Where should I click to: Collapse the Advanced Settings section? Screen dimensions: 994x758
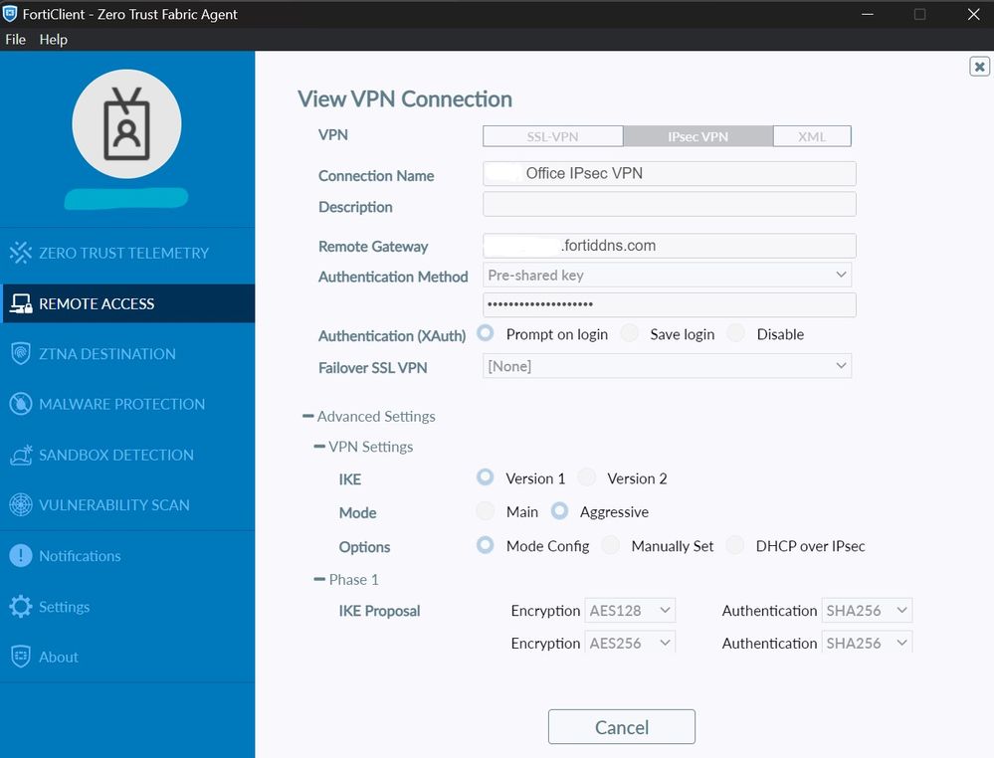[x=308, y=417]
